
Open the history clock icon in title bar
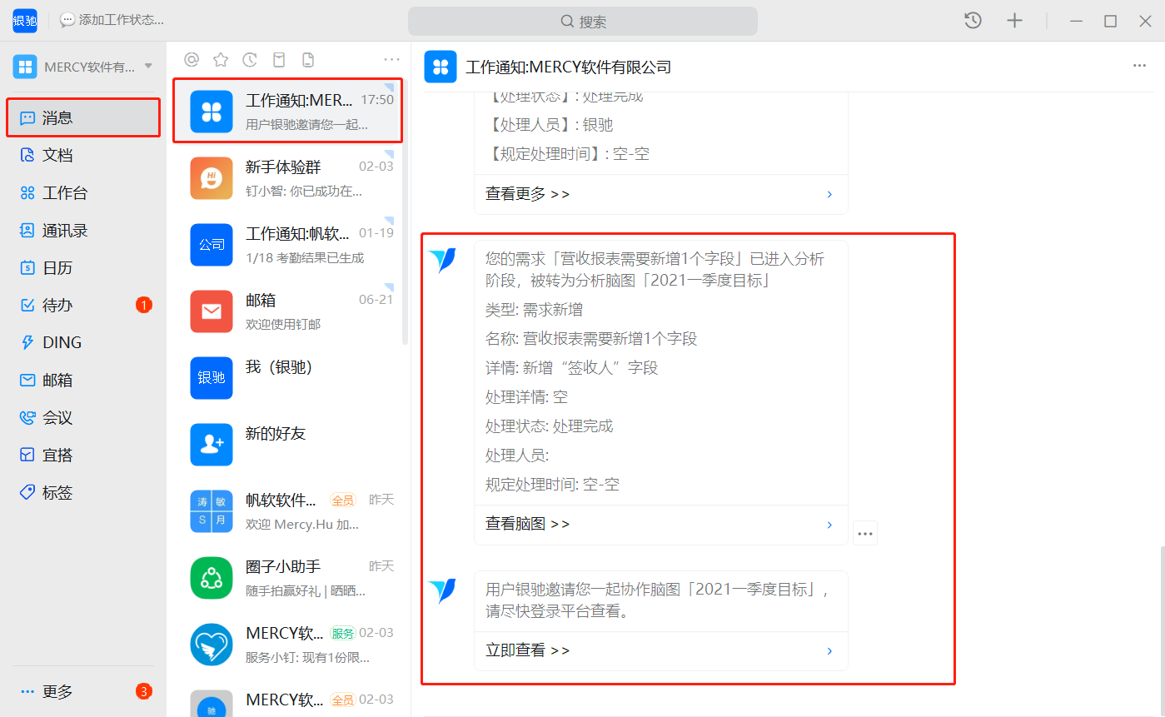pyautogui.click(x=973, y=21)
